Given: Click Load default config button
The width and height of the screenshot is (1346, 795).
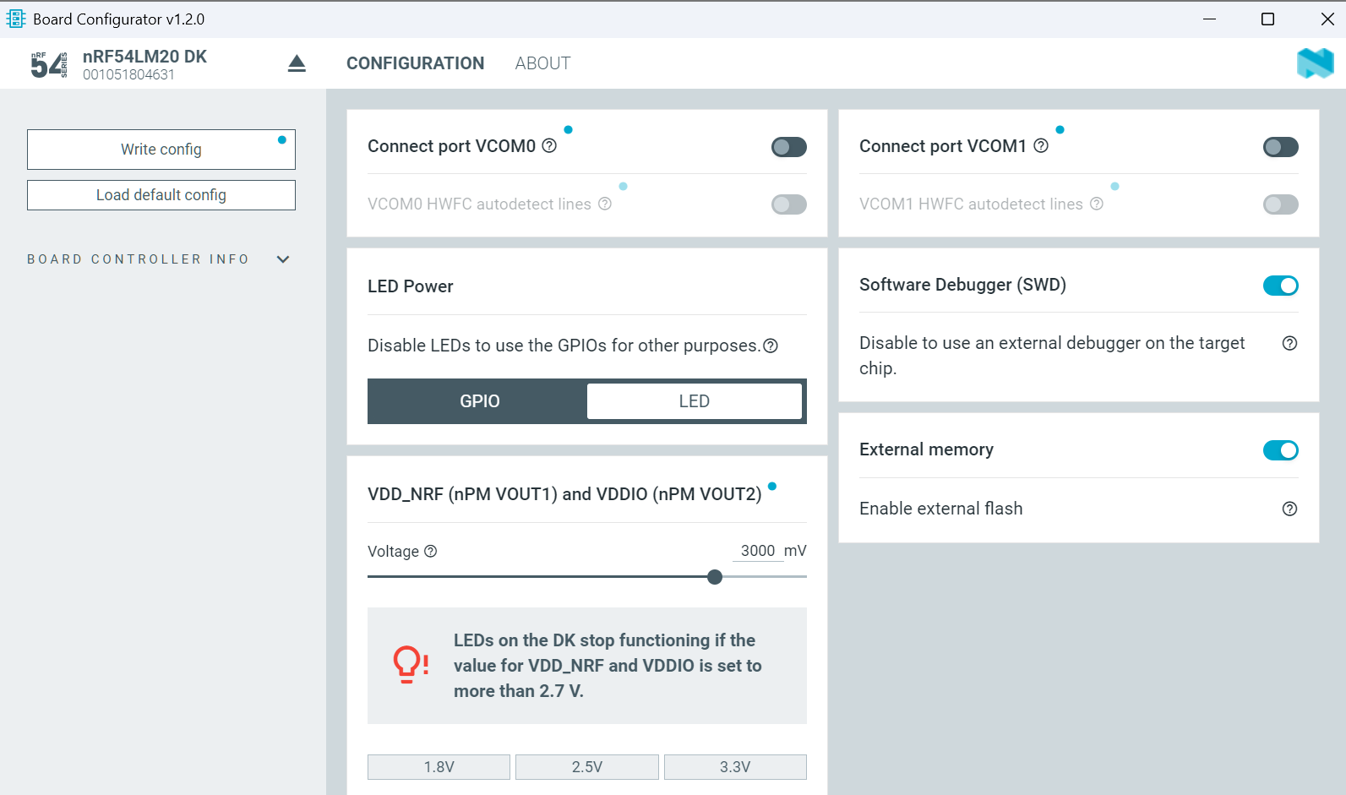Looking at the screenshot, I should [161, 195].
